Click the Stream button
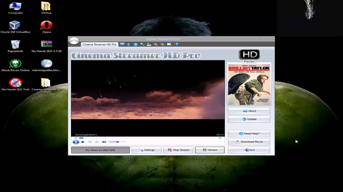This screenshot has width=343, height=192. click(210, 150)
